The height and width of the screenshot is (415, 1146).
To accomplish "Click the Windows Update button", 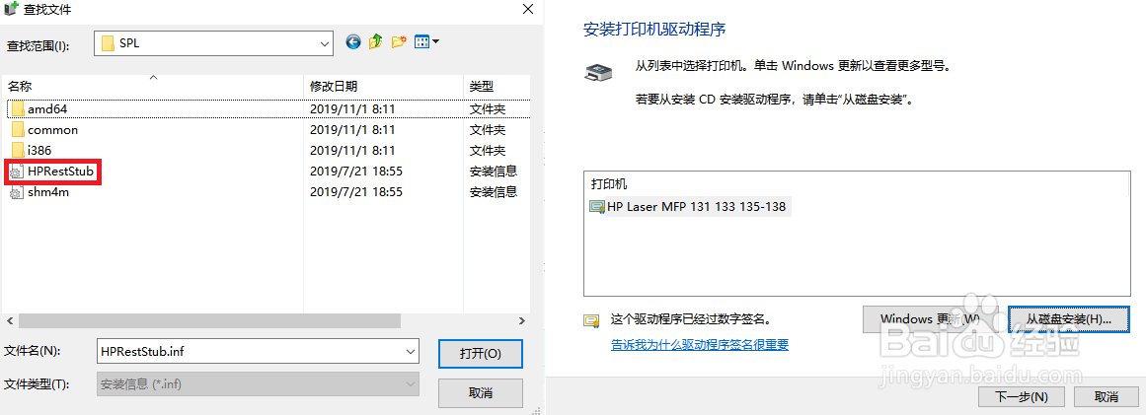I will (x=931, y=319).
